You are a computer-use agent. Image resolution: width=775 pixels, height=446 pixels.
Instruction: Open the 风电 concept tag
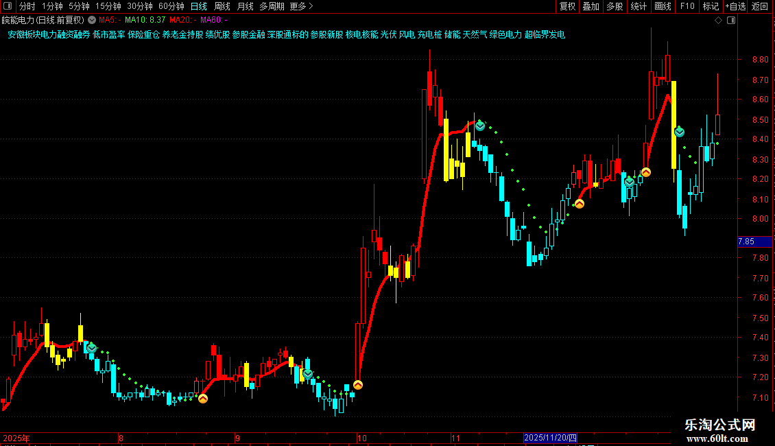(x=407, y=34)
